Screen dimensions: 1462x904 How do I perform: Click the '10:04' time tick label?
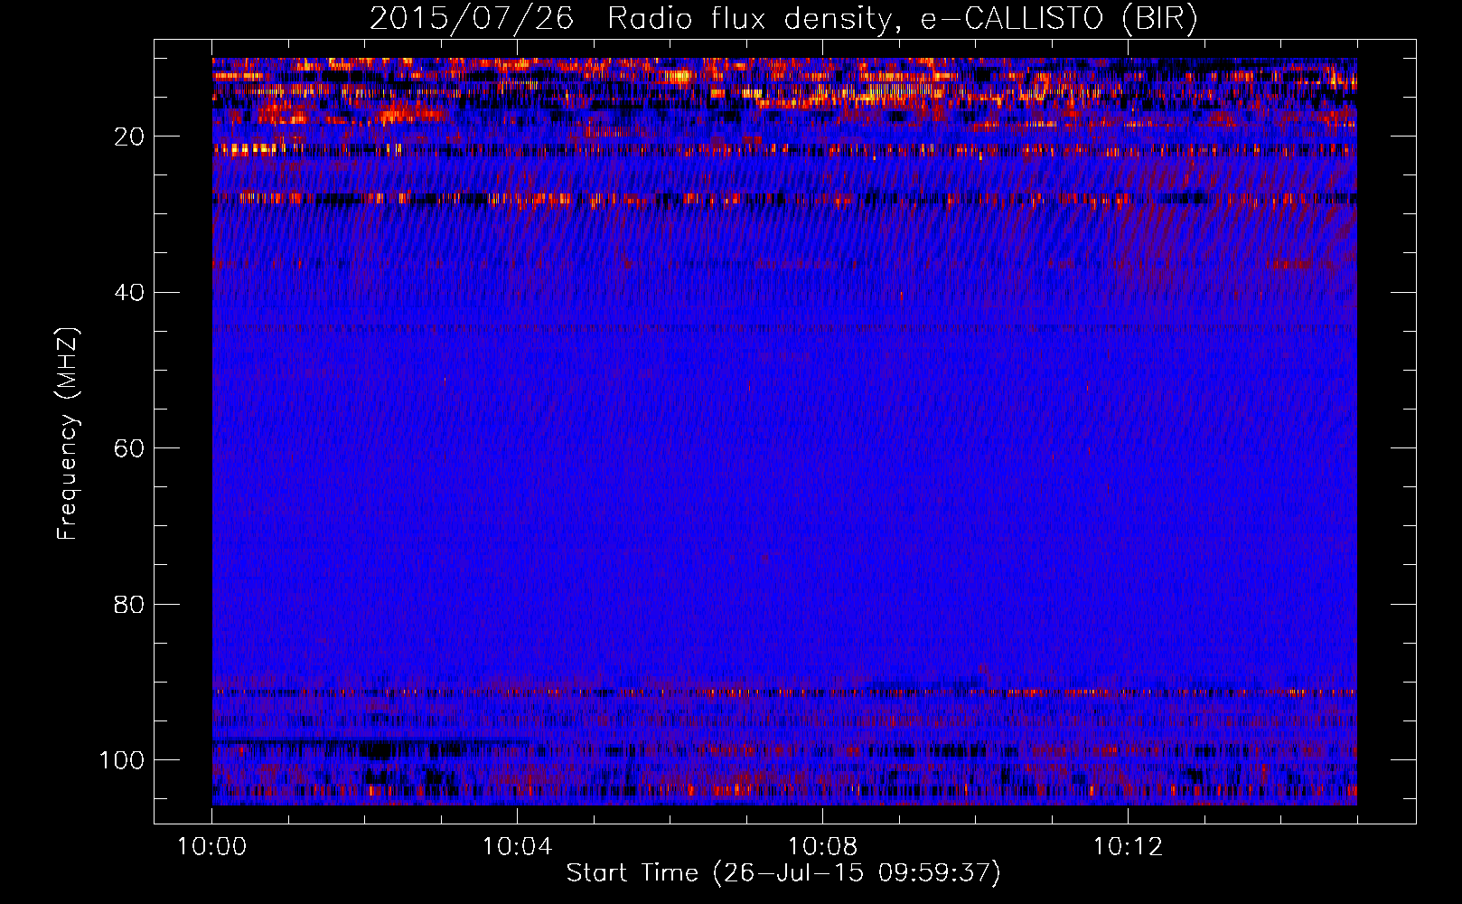[517, 847]
